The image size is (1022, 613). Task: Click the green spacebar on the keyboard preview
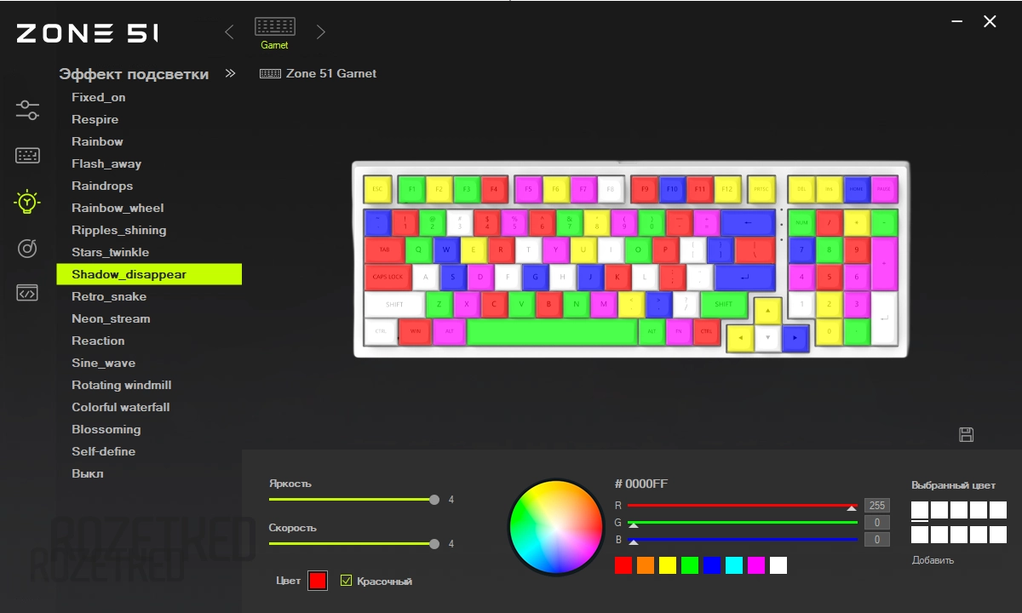click(552, 331)
